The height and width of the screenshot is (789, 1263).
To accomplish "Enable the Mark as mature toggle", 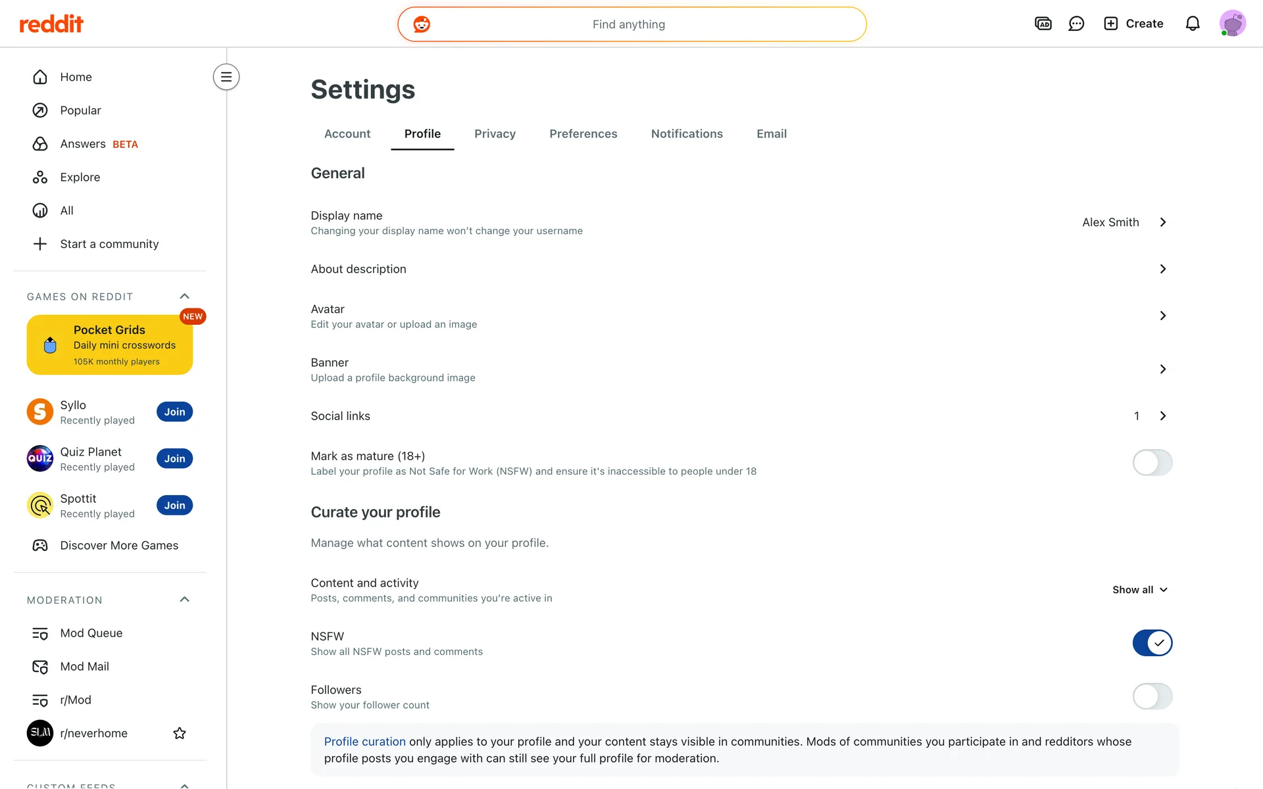I will pyautogui.click(x=1152, y=463).
